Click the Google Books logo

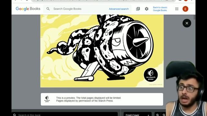pos(28,9)
